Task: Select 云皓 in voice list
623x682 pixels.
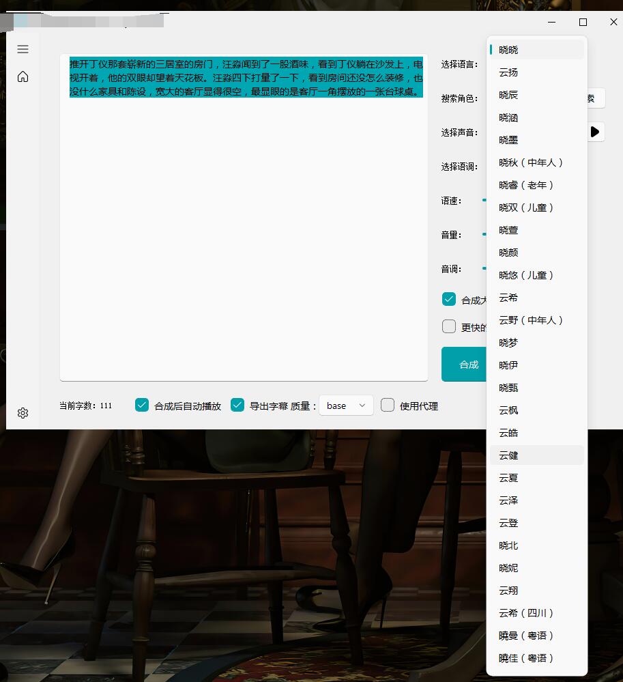Action: [537, 434]
